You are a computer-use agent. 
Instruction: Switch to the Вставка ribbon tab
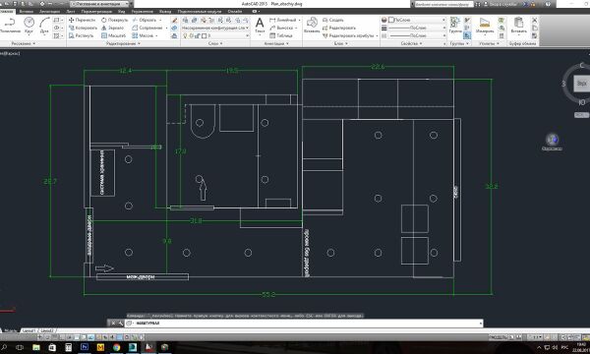pos(26,11)
